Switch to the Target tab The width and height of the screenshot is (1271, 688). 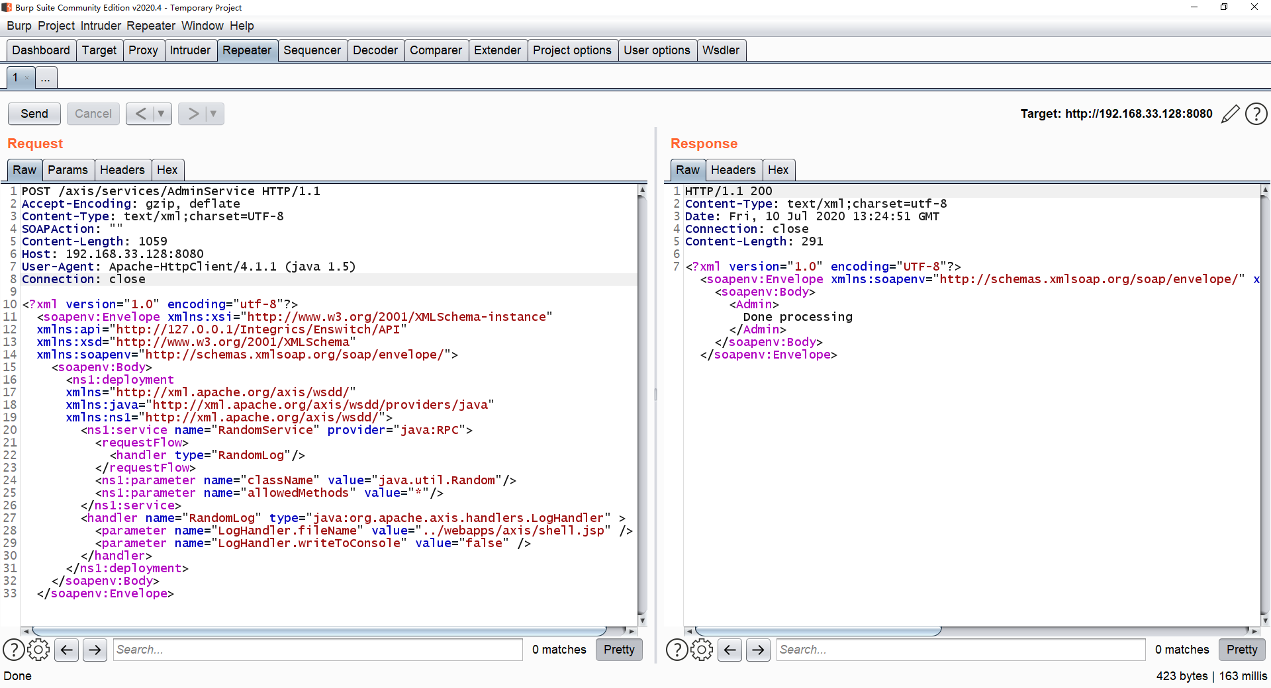click(99, 50)
